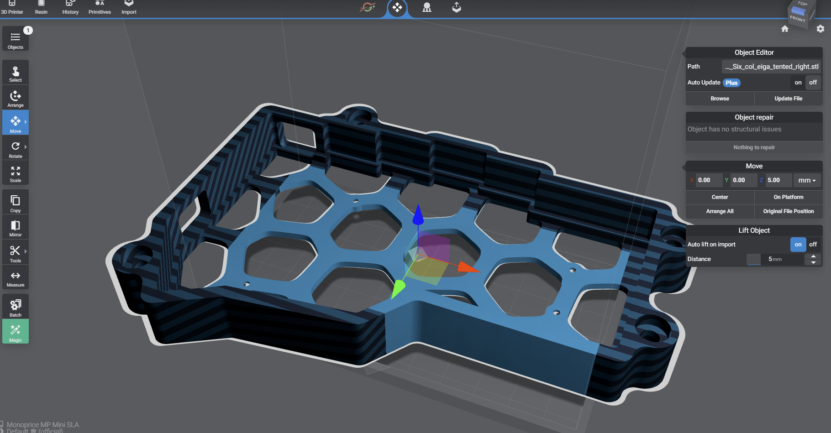Screen dimensions: 831x433
Task: Open the Primitives menu
Action: pos(100,8)
